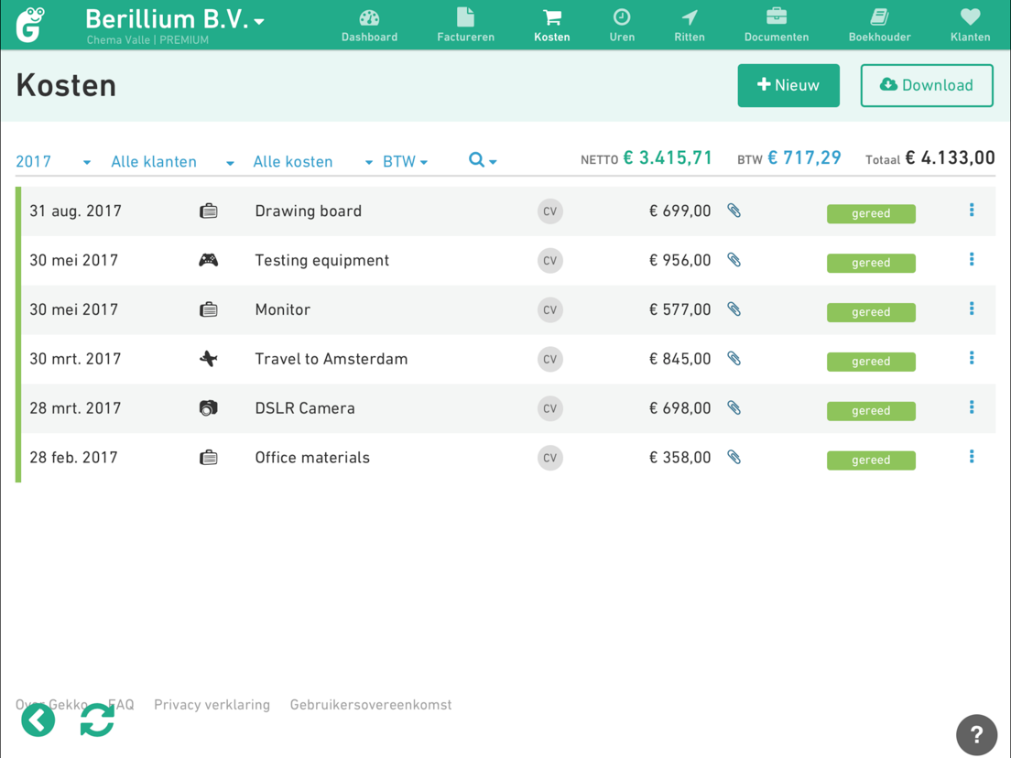This screenshot has width=1011, height=758.
Task: Go to Factureren in top navigation
Action: pyautogui.click(x=465, y=26)
